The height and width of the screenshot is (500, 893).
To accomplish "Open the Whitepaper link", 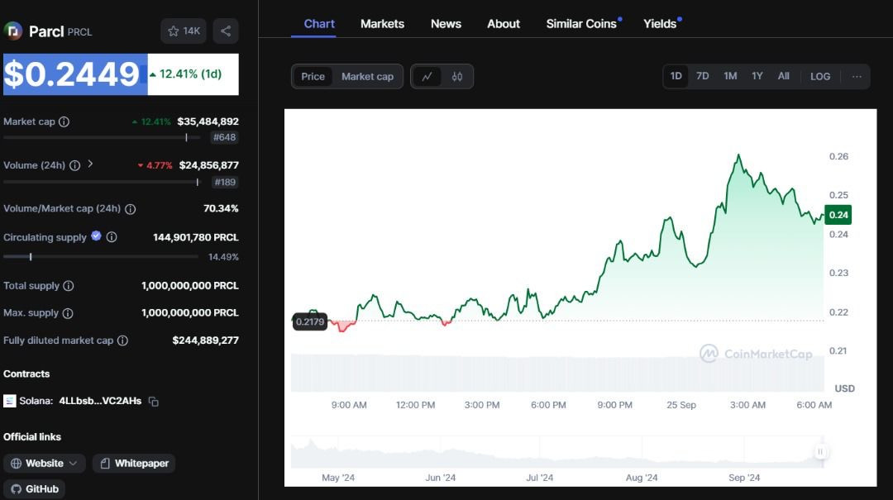I will tap(134, 464).
